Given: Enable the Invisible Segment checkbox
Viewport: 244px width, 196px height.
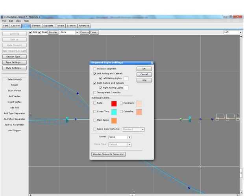Looking at the screenshot, I should coord(94,69).
